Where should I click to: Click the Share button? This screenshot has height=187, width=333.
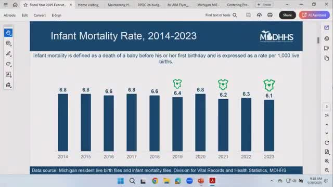(x=287, y=15)
